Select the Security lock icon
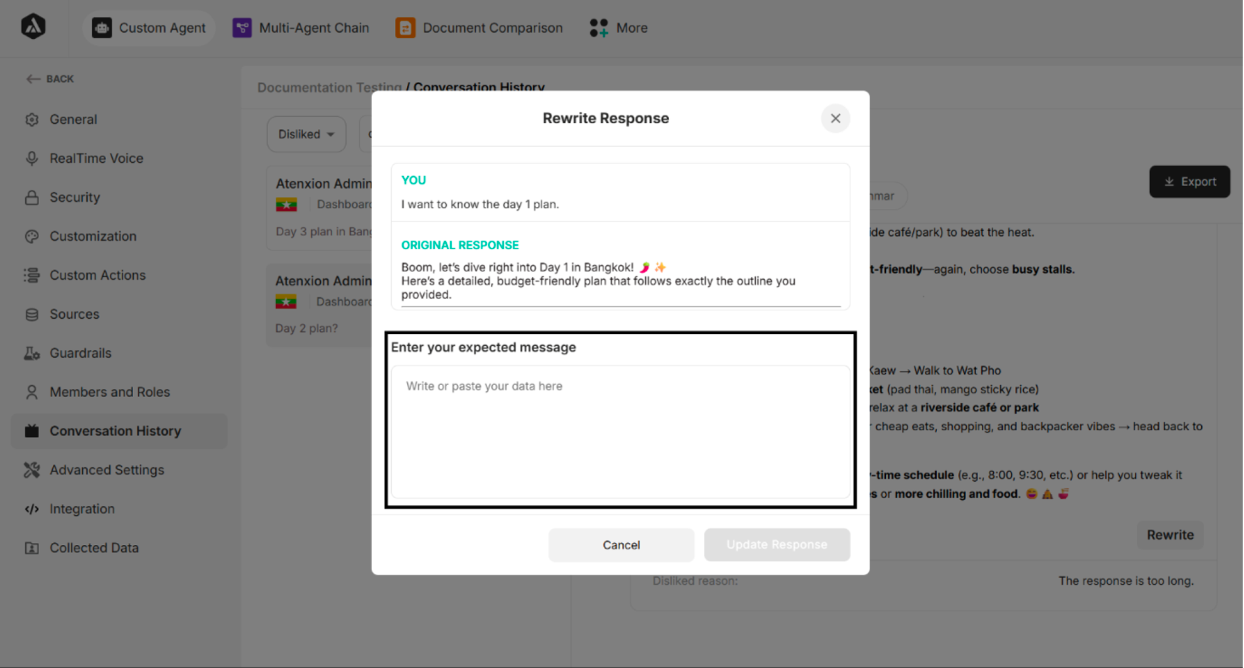 pyautogui.click(x=32, y=197)
